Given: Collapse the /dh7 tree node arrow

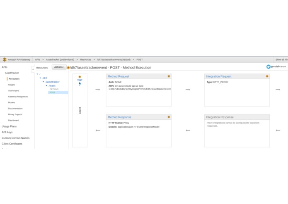Looking at the screenshot, I should (x=41, y=78).
